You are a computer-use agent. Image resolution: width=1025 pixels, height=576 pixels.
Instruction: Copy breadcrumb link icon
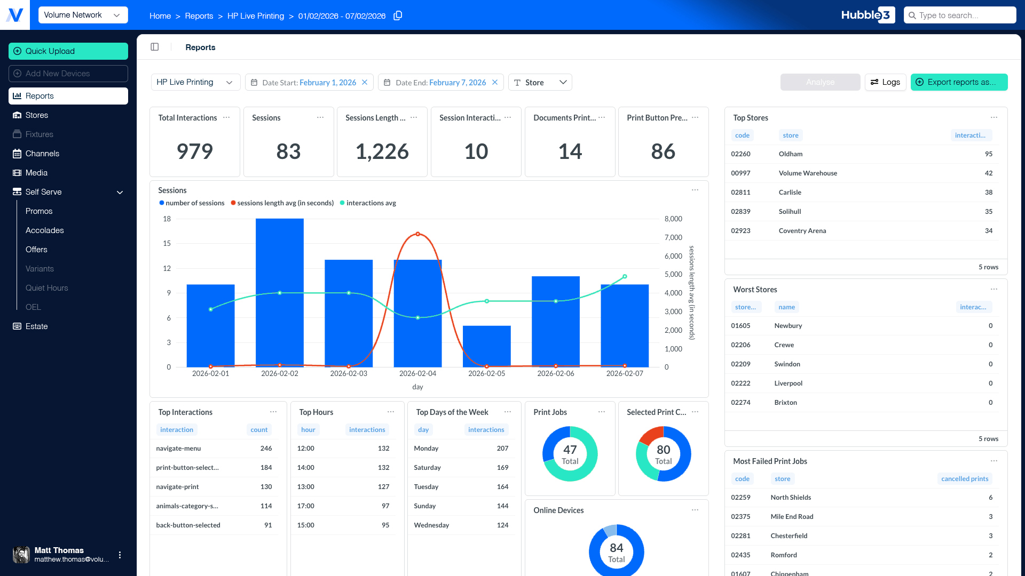pyautogui.click(x=398, y=16)
